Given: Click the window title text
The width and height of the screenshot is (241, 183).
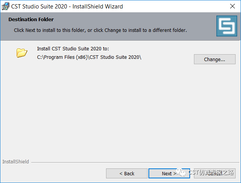Looking at the screenshot, I should pos(67,7).
